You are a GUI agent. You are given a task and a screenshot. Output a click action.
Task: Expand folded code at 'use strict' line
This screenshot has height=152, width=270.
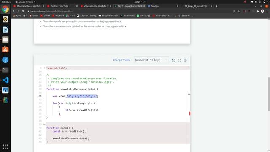pos(44,68)
